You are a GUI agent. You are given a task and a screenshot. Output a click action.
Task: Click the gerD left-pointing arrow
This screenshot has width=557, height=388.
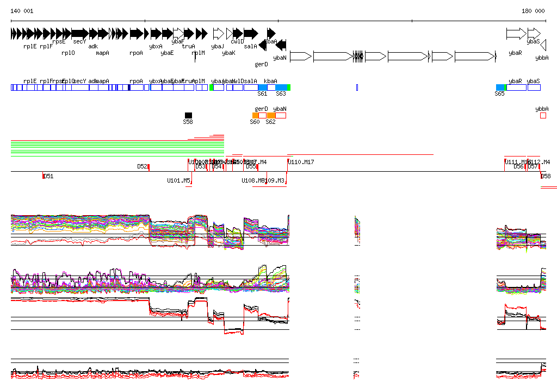(263, 45)
